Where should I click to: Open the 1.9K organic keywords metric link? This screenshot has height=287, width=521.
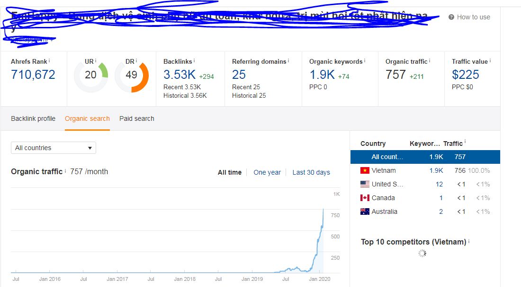pyautogui.click(x=322, y=75)
